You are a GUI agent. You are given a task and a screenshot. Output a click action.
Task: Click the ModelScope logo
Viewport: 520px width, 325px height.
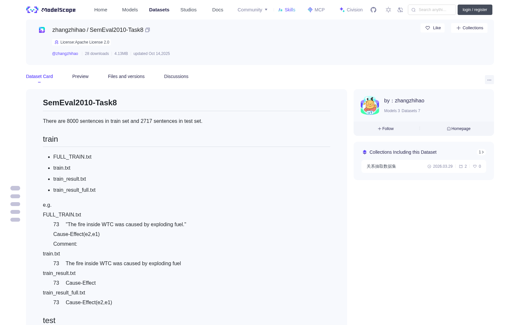[51, 10]
